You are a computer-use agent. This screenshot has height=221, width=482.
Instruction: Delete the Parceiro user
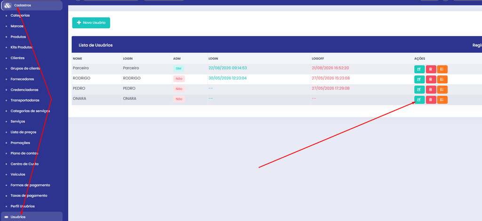(x=431, y=69)
